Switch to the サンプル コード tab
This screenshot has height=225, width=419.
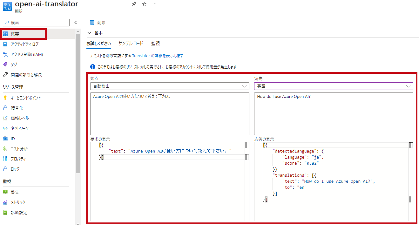[x=131, y=44]
